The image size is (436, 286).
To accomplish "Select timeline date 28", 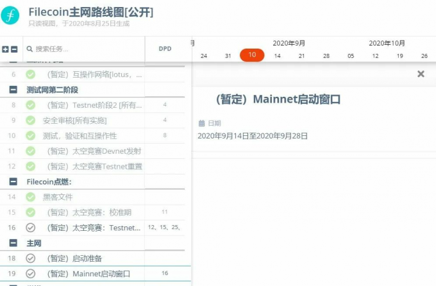I will coord(326,56).
